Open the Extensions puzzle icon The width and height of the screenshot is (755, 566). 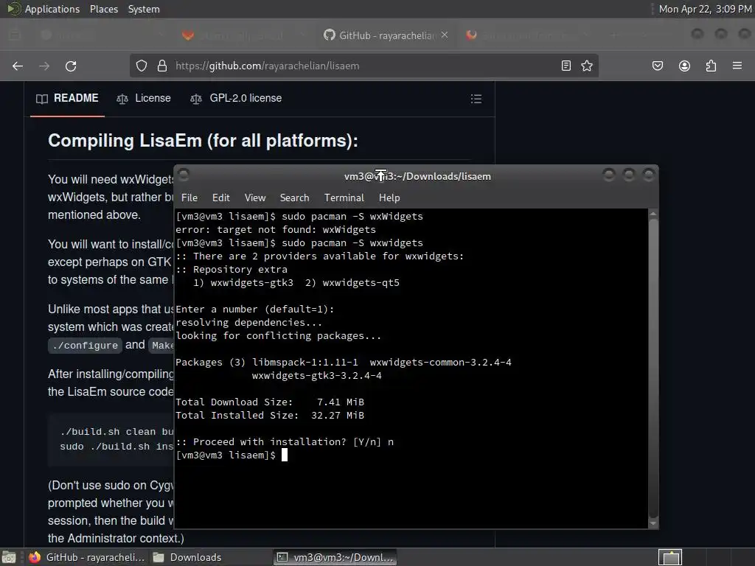coord(711,66)
